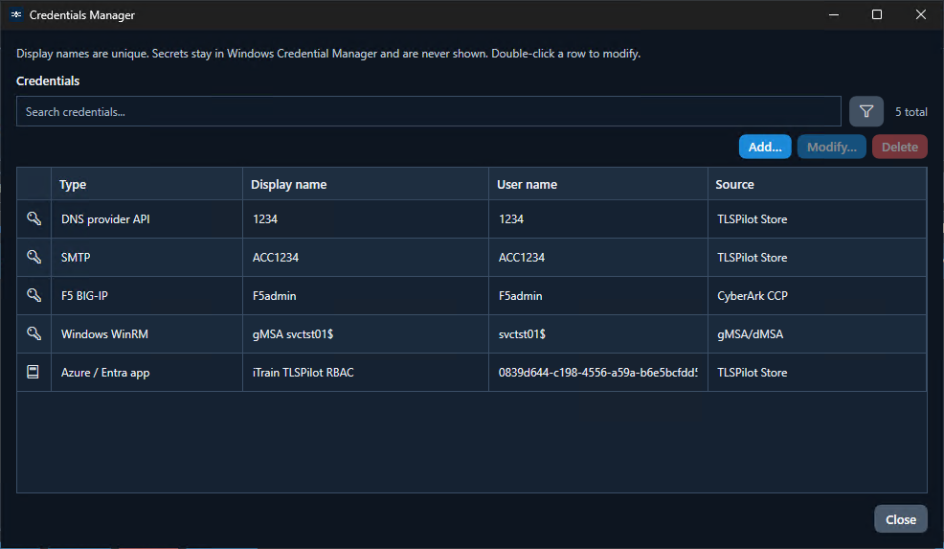Minimize the Credentials Manager window
This screenshot has height=549, width=944.
tap(833, 14)
